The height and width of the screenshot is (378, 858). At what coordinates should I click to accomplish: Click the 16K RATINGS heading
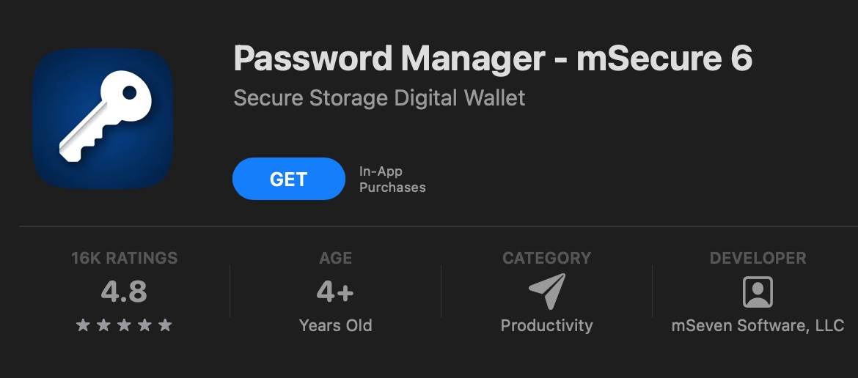(x=124, y=258)
